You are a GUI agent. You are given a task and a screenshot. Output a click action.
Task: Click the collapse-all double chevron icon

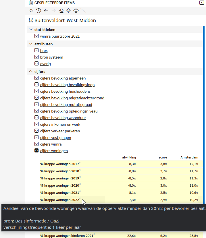(x=31, y=11)
